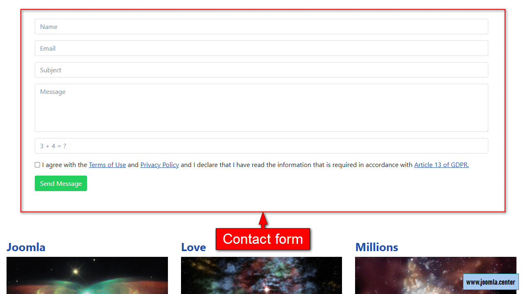Click the butterfly nebula image under Joomla
The width and height of the screenshot is (523, 294).
(87, 275)
